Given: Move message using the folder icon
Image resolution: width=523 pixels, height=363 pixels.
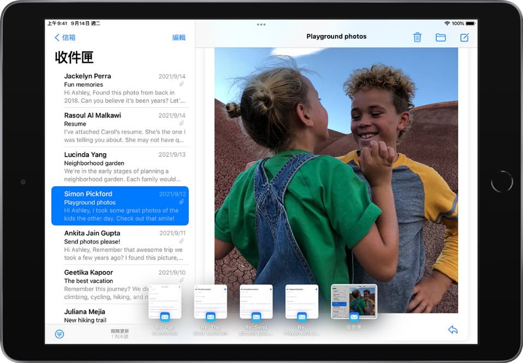Looking at the screenshot, I should [441, 37].
